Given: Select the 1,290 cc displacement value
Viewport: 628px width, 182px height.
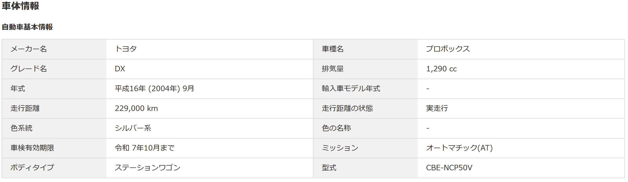Looking at the screenshot, I should point(441,69).
